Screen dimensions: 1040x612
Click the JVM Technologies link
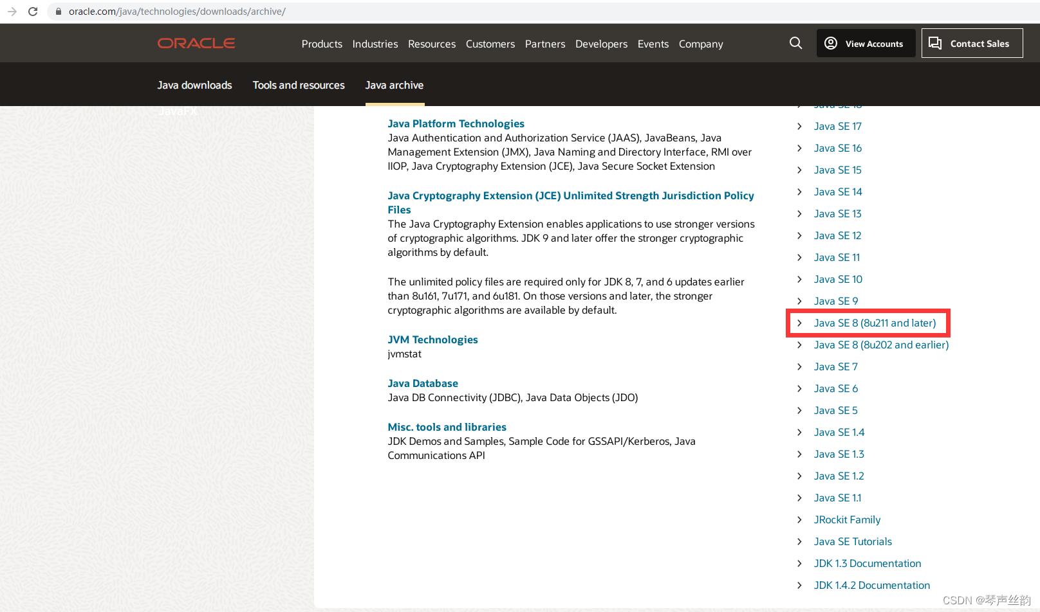[x=432, y=339]
